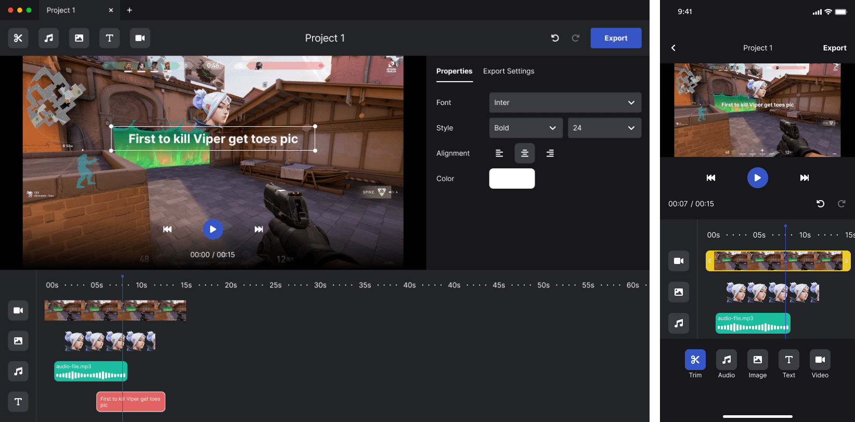This screenshot has width=855, height=422.
Task: Undo last action in desktop editor
Action: (555, 38)
